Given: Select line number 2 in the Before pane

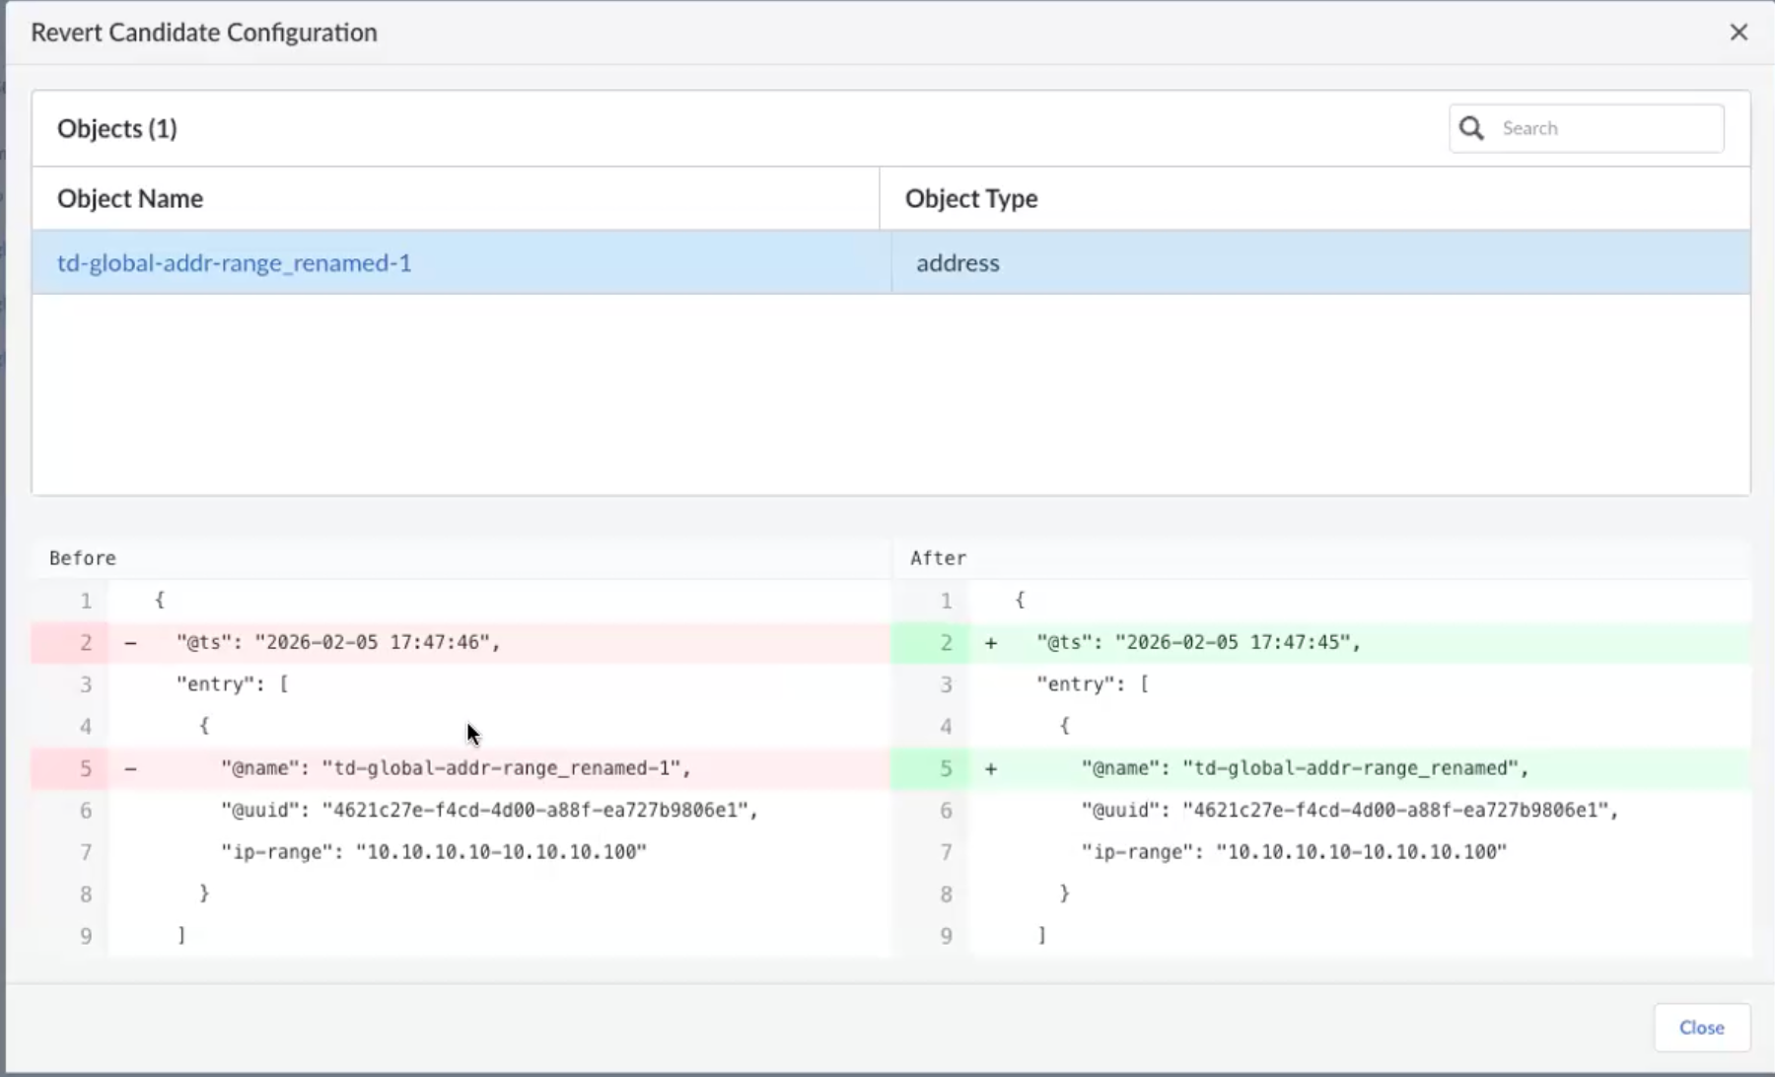Looking at the screenshot, I should pyautogui.click(x=86, y=643).
